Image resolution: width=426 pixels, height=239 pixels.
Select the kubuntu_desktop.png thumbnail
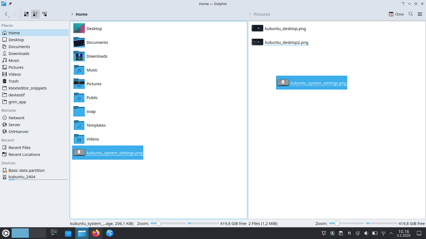pyautogui.click(x=257, y=28)
